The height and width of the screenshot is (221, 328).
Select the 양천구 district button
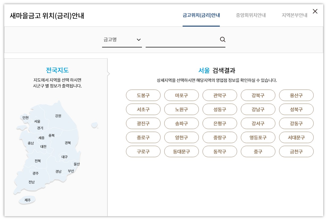tap(182, 138)
